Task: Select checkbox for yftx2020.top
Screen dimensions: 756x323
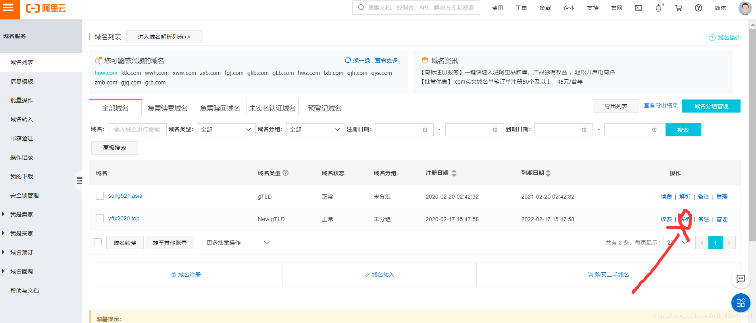Action: click(100, 218)
